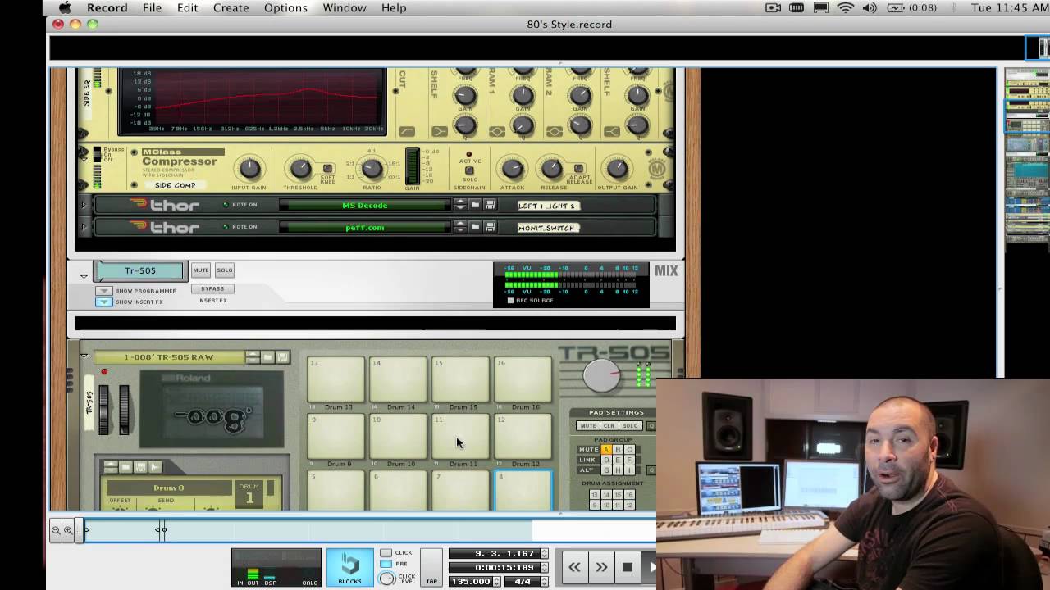Fast forward the transport
This screenshot has height=590, width=1050.
601,566
